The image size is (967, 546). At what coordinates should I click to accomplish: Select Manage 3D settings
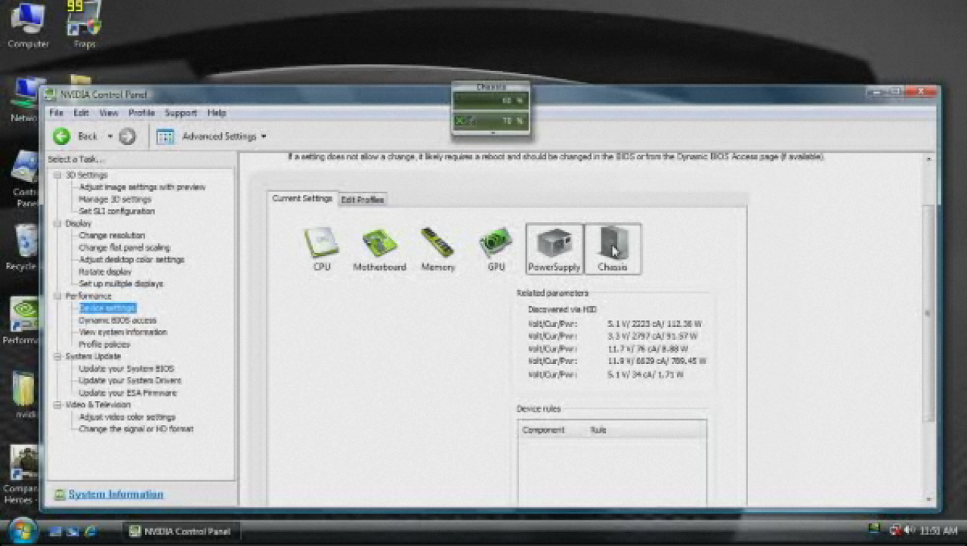point(115,199)
